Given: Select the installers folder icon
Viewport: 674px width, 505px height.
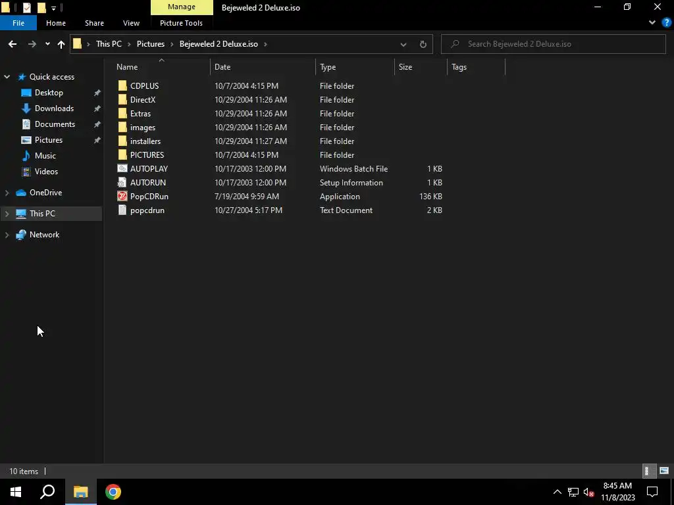Looking at the screenshot, I should tap(122, 141).
